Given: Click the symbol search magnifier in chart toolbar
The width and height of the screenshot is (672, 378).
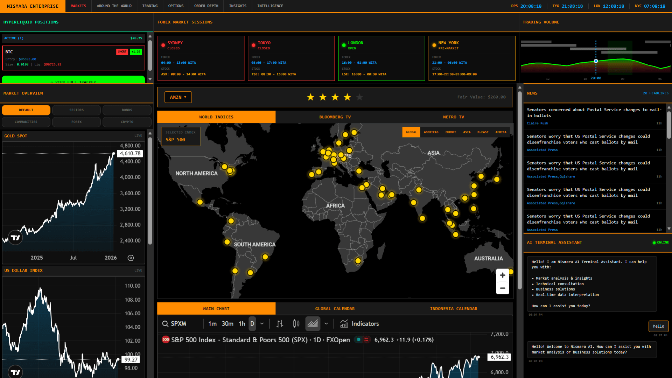Looking at the screenshot, I should 165,324.
